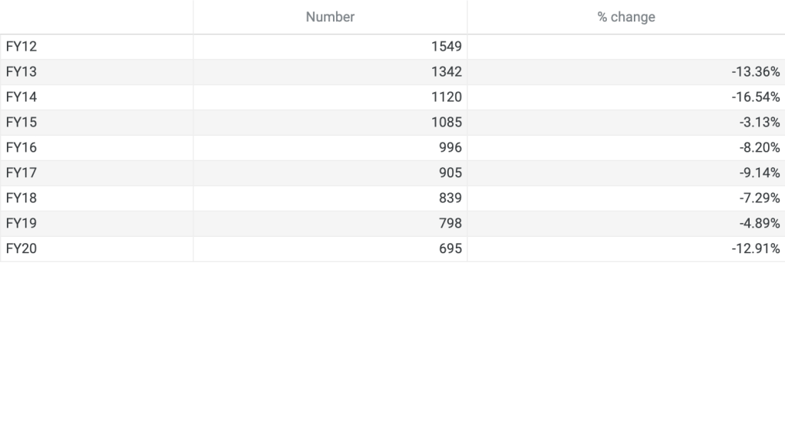Select the -13.36% change cell
The image size is (785, 440).
pos(755,72)
